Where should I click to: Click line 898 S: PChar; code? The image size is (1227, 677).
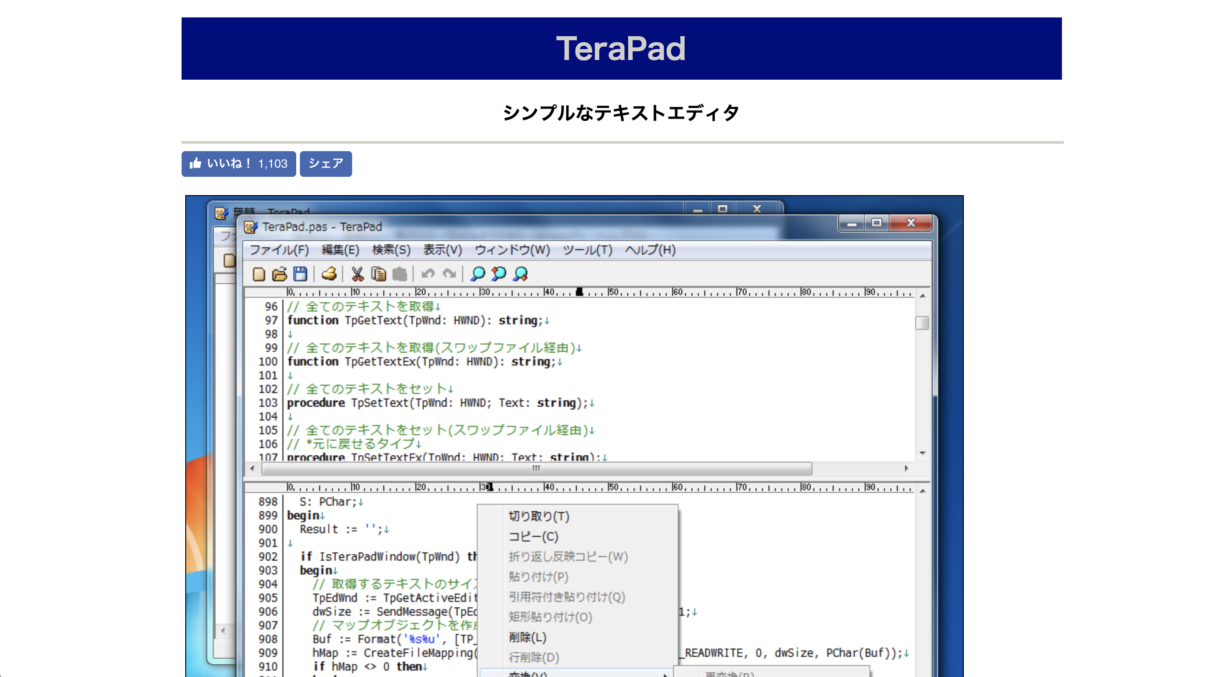[x=332, y=502]
